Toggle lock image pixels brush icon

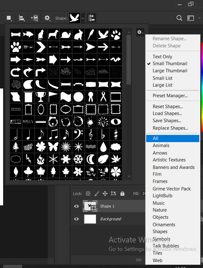(97, 194)
